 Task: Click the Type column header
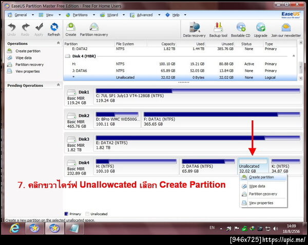(x=280, y=44)
